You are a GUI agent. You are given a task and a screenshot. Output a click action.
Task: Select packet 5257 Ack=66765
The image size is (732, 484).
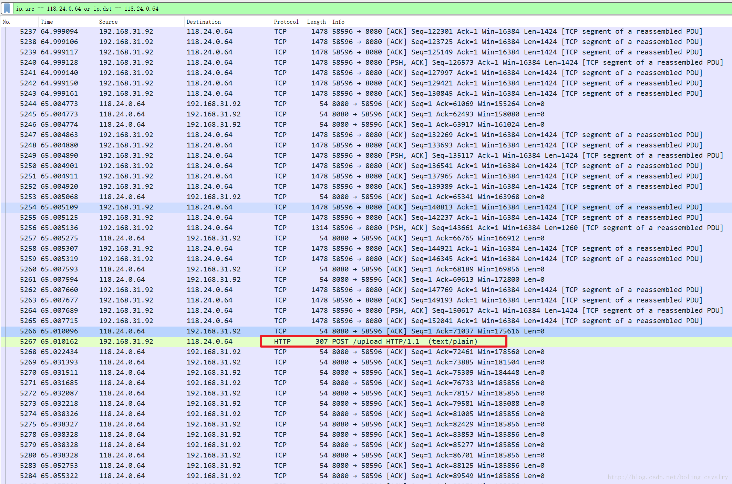(x=366, y=238)
